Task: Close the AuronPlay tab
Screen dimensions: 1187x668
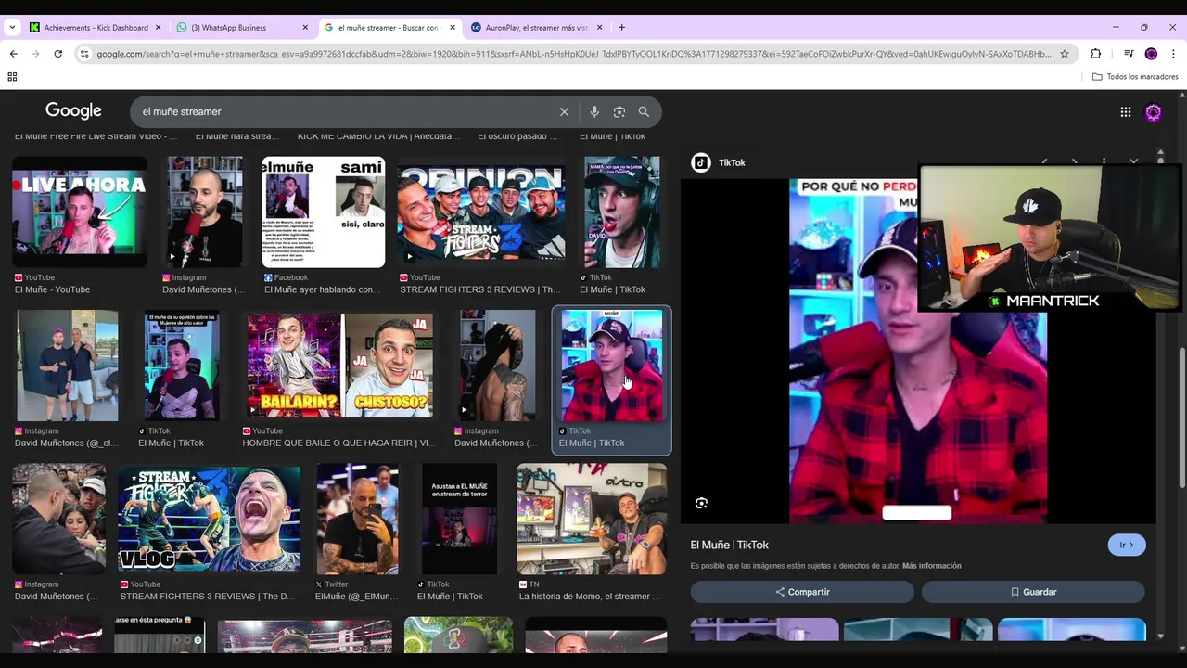Action: [x=599, y=28]
